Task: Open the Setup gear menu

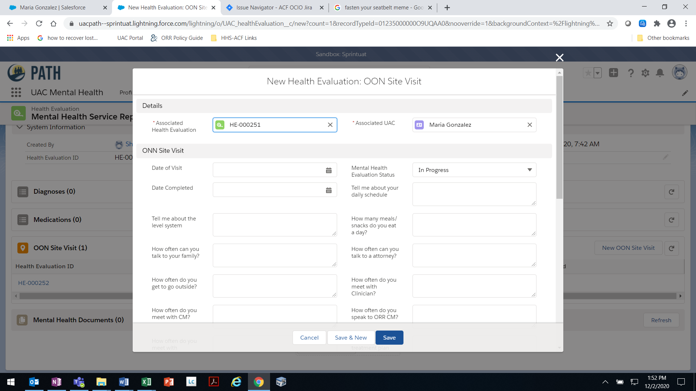Action: (645, 73)
